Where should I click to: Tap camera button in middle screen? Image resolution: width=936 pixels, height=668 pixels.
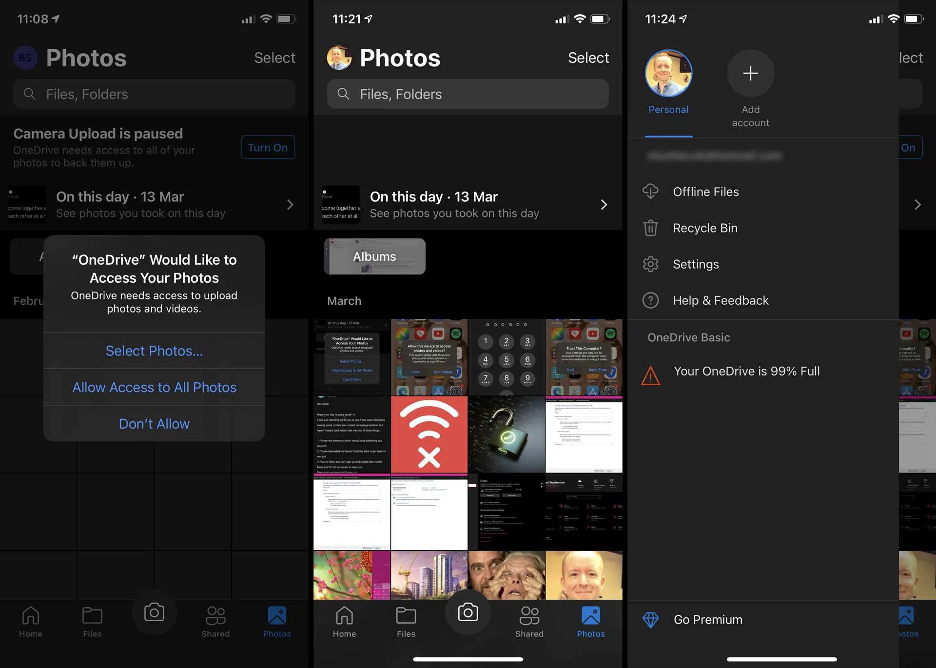click(x=468, y=612)
